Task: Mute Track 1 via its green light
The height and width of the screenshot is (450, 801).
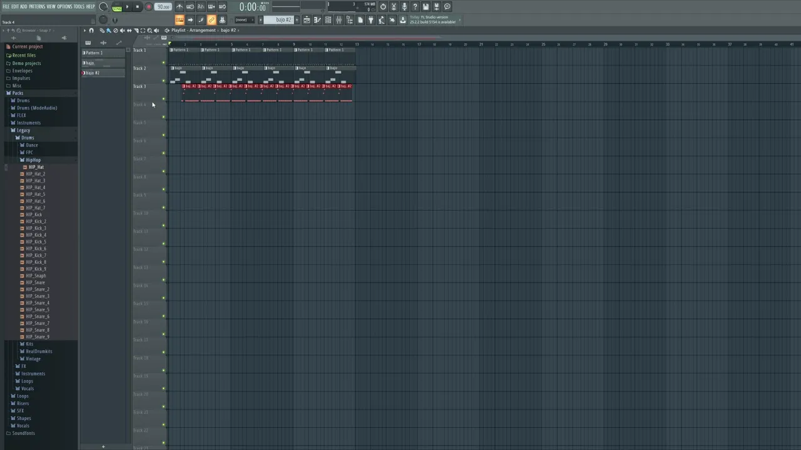Action: click(164, 62)
